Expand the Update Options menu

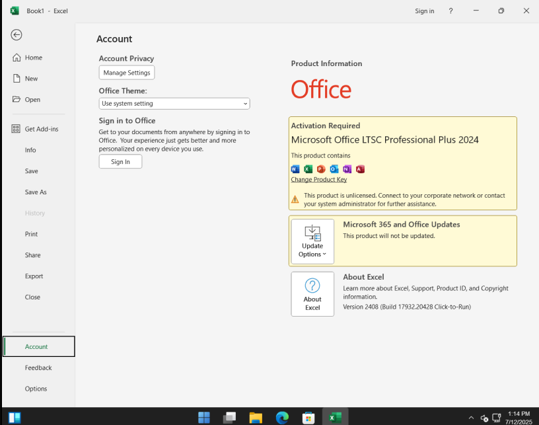312,241
